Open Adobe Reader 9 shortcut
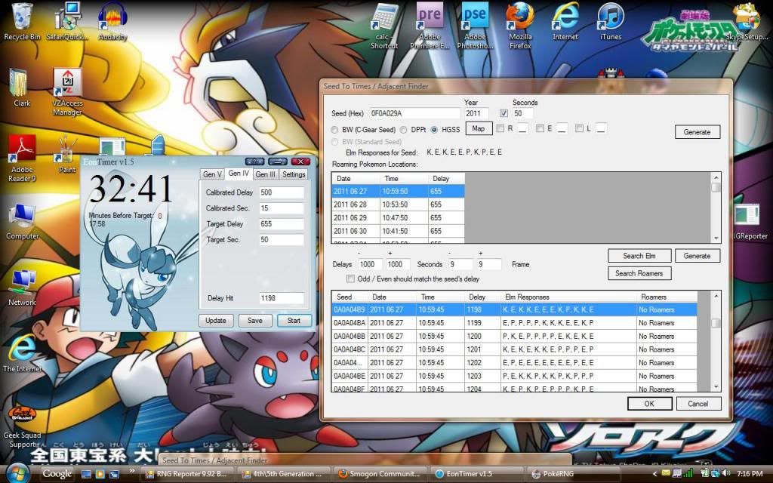Screen dimensions: 773x483 pos(22,149)
